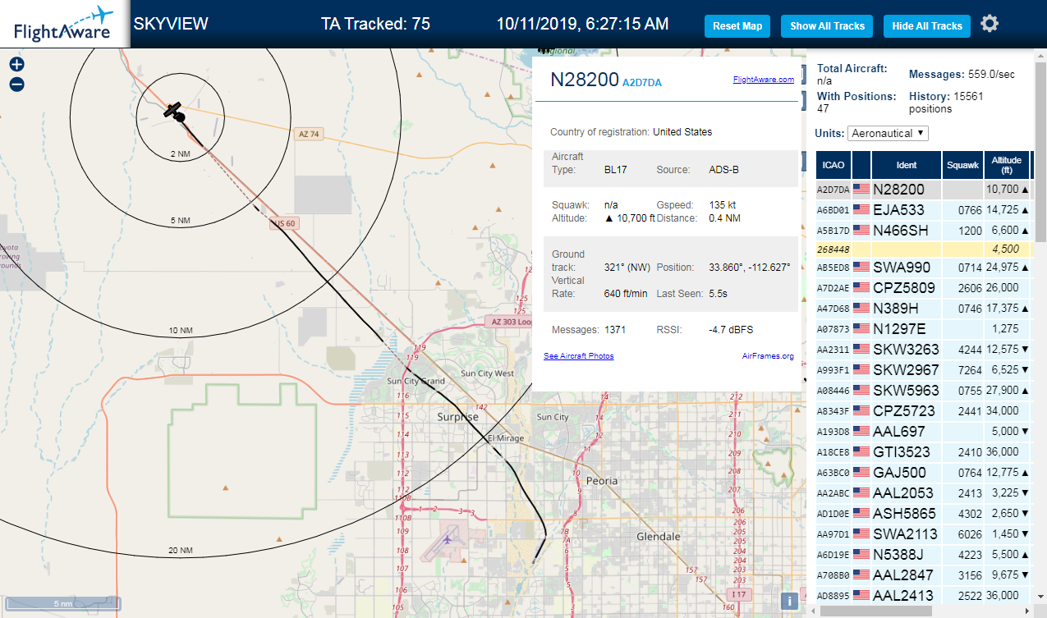Viewport: 1047px width, 618px height.
Task: Select the SKW5963 aircraft row
Action: [923, 391]
